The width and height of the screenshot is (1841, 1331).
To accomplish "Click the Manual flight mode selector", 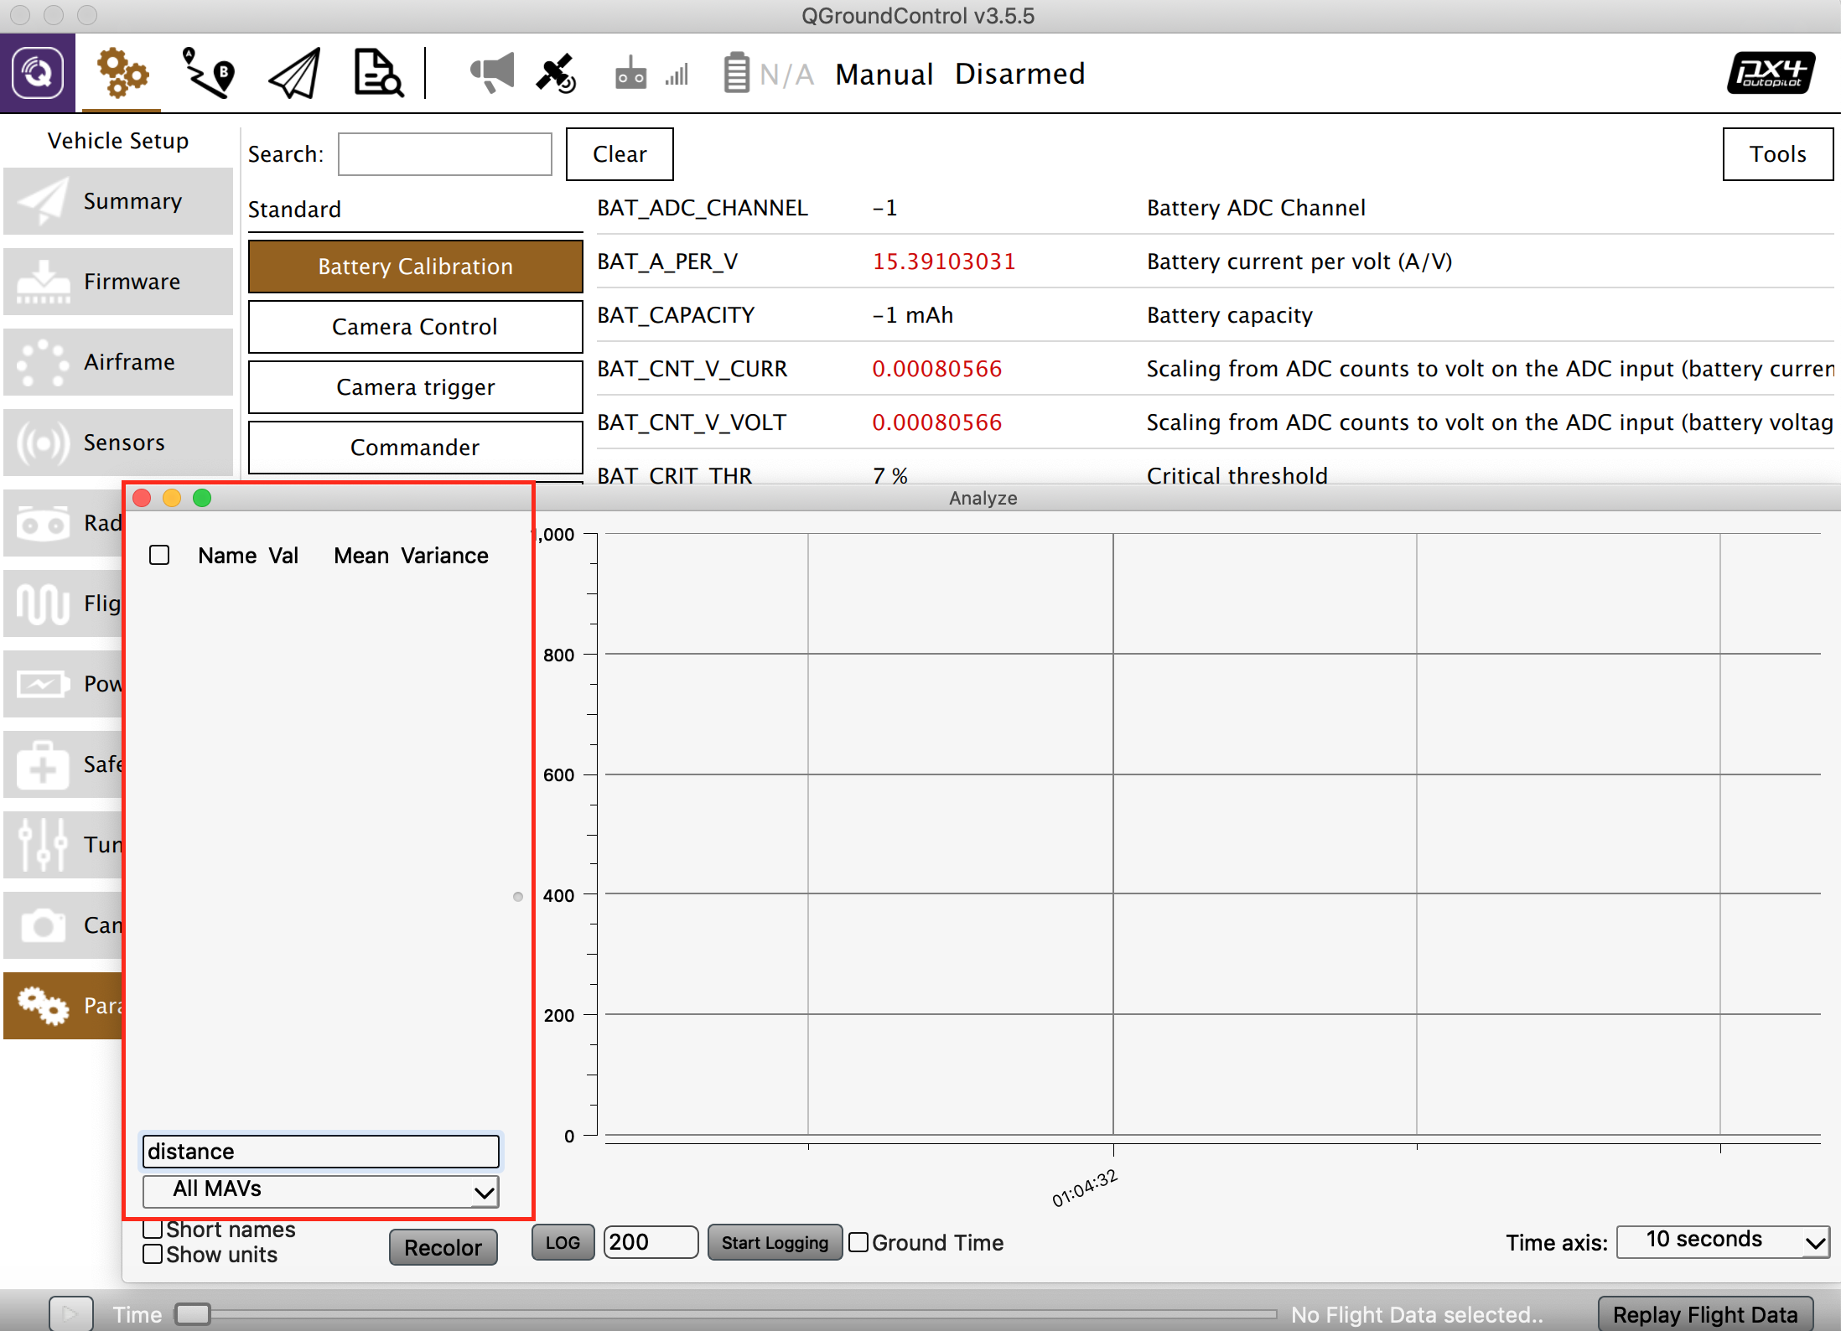I will [884, 74].
